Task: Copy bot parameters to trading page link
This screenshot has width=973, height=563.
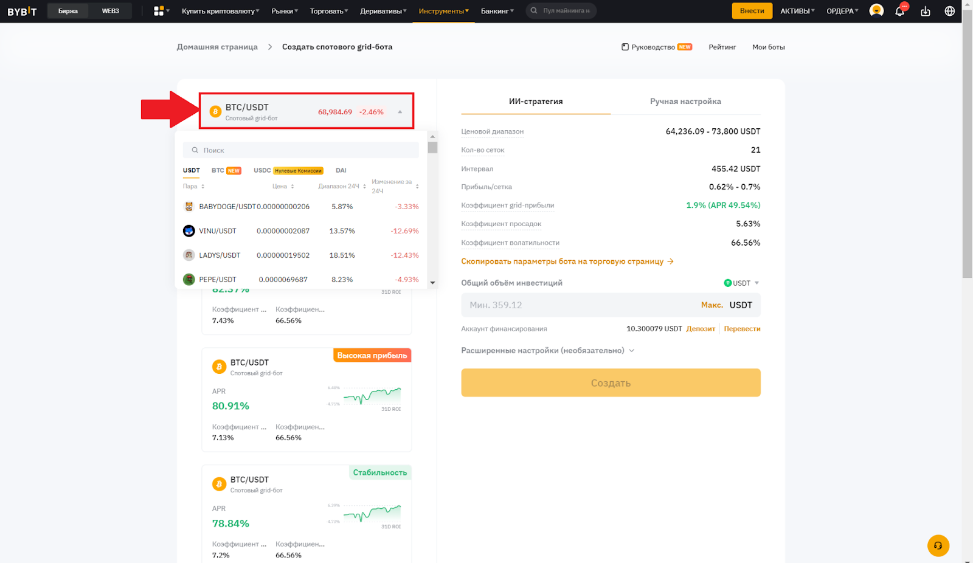Action: 567,261
